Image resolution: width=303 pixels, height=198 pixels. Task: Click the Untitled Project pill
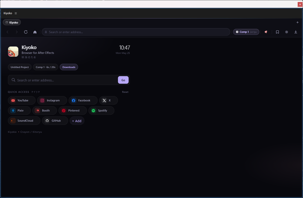tap(20, 67)
